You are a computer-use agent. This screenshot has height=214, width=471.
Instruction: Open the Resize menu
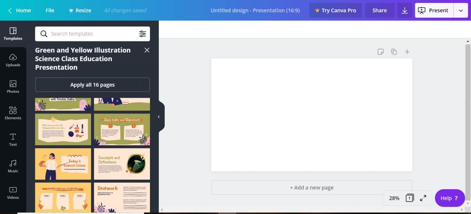click(80, 10)
